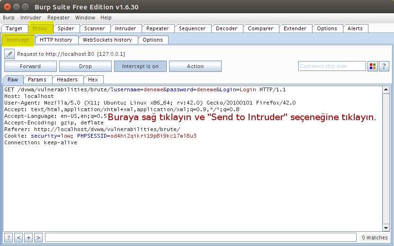Click the Comment this item field
The image size is (394, 246).
point(332,66)
